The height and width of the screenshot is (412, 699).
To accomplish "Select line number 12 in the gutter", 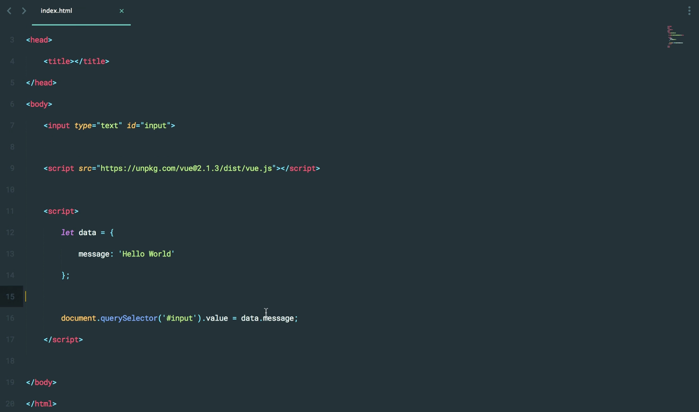I will pos(10,232).
